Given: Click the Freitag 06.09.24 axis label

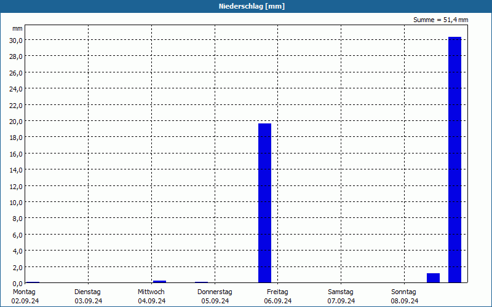Looking at the screenshot, I should (x=278, y=297).
